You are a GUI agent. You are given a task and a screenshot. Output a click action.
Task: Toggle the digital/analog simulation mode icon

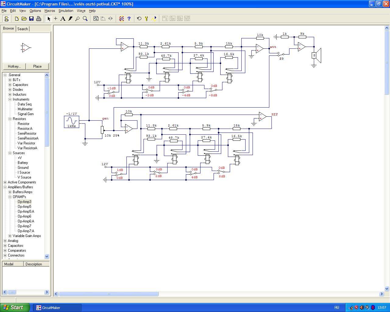(122, 19)
